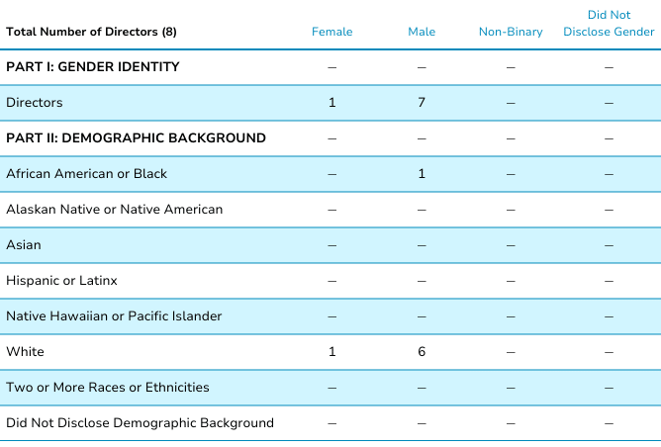Image resolution: width=661 pixels, height=447 pixels.
Task: Click the PART I: GENDER IDENTITY row label
Action: click(93, 67)
